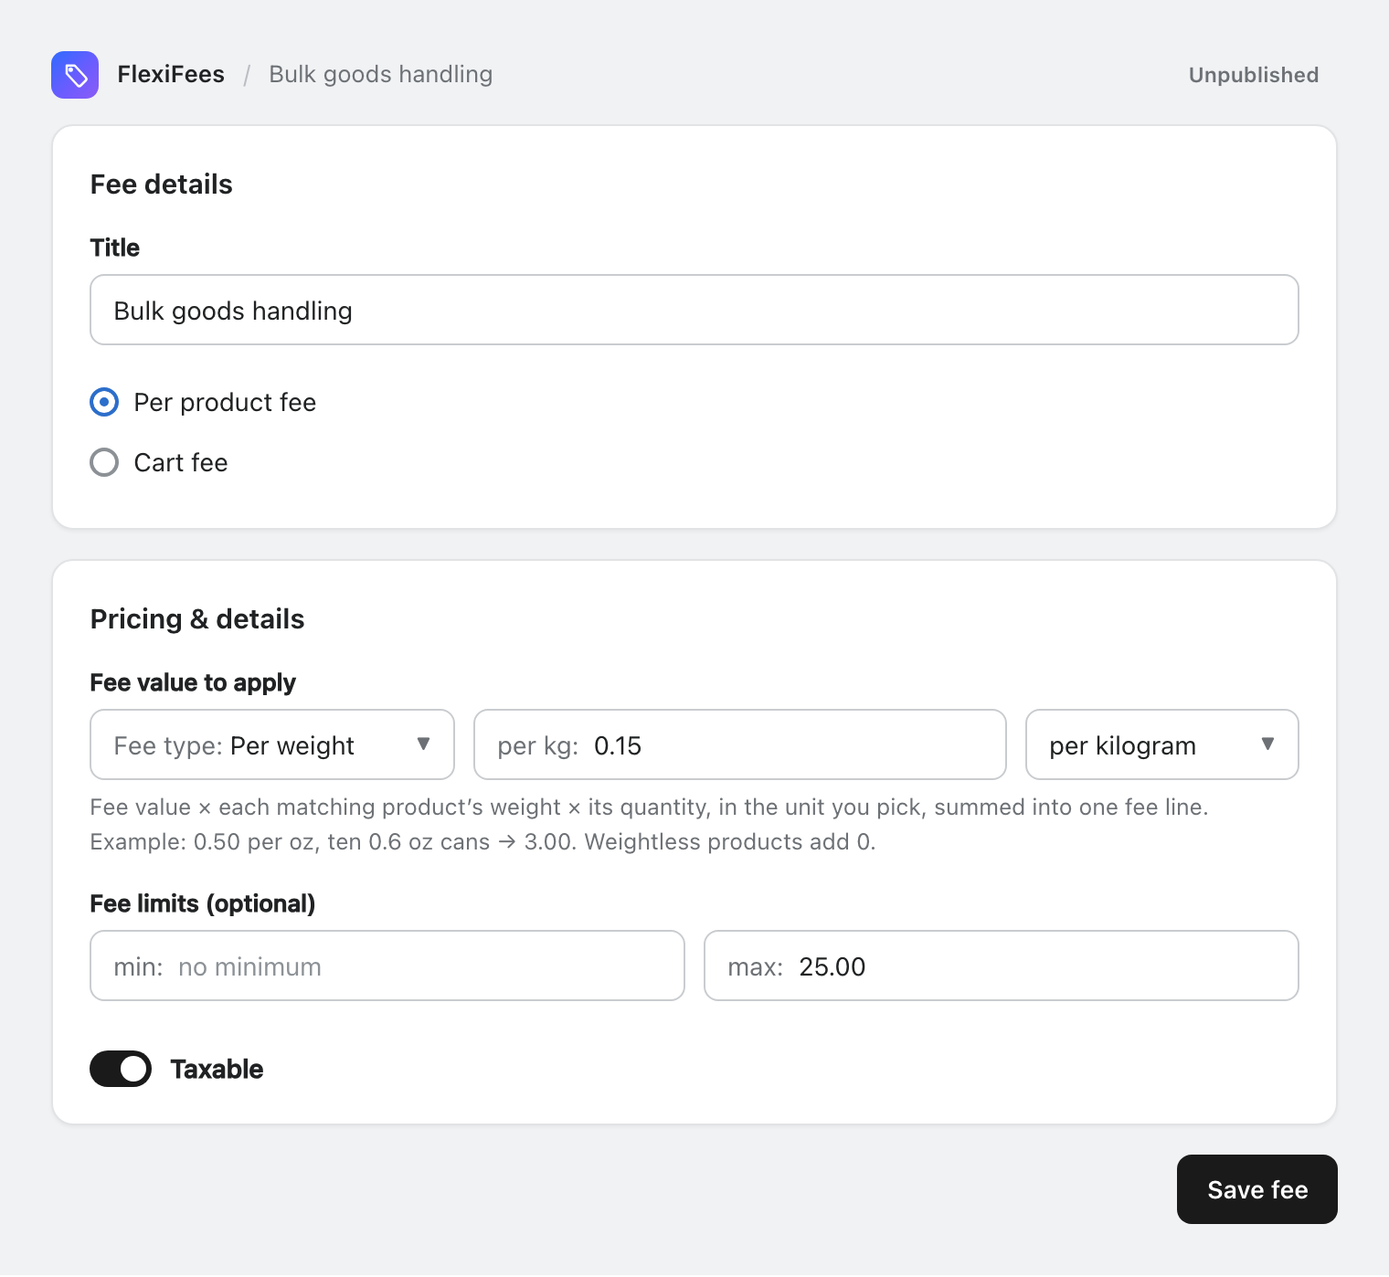This screenshot has height=1277, width=1389.
Task: Click the Unpublished status label
Action: (1254, 75)
